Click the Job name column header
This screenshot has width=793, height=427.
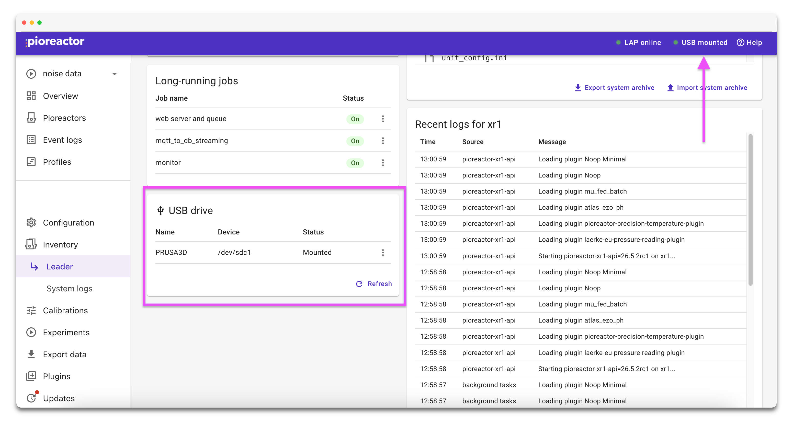172,98
